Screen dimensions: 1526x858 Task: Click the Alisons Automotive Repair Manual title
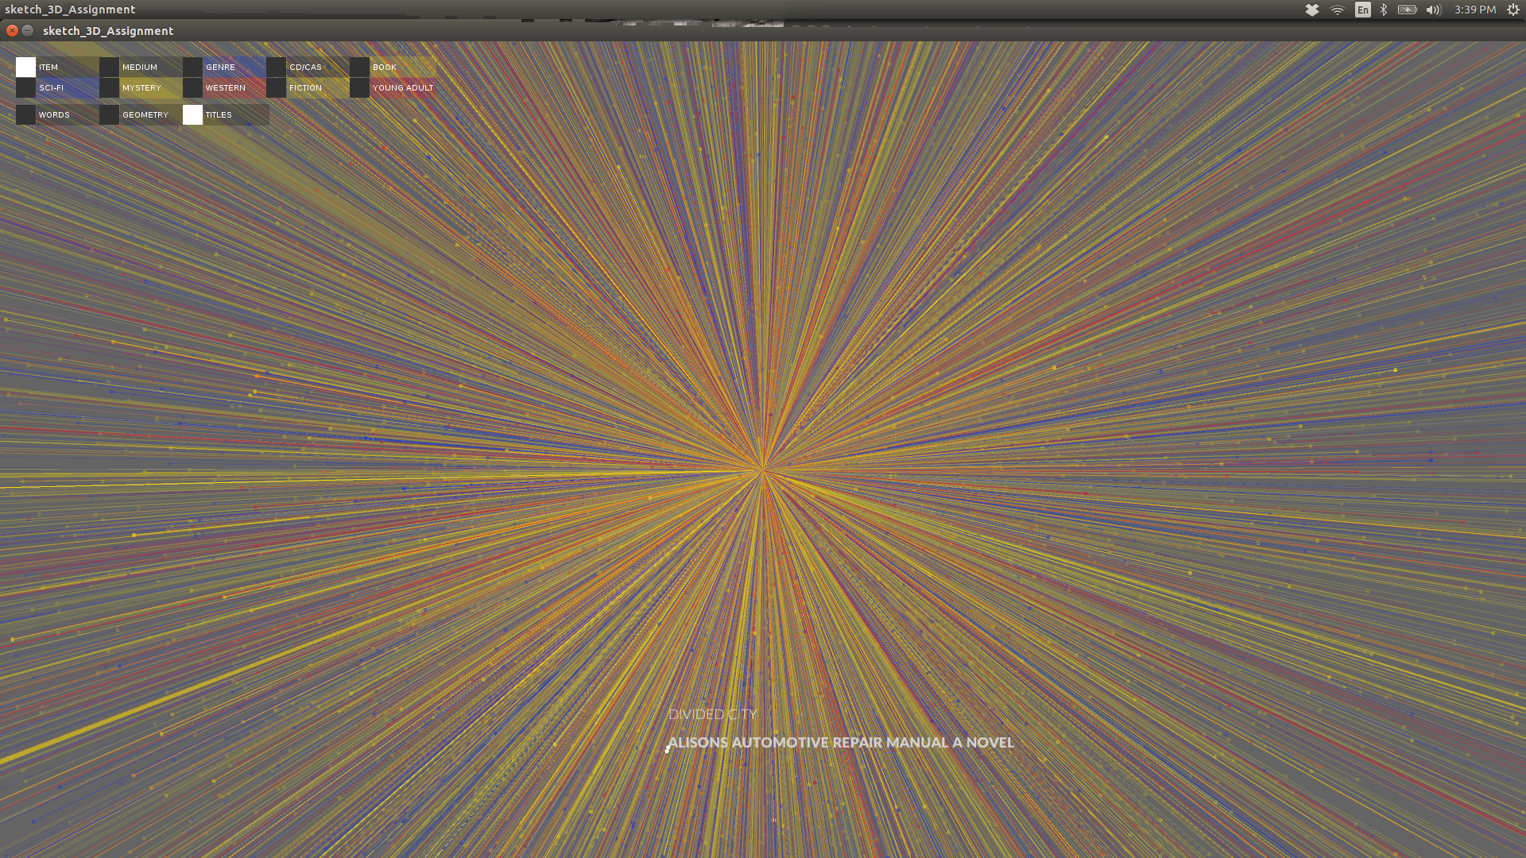840,743
